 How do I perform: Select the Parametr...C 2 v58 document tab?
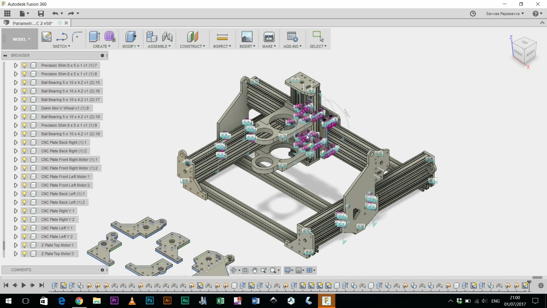pyautogui.click(x=33, y=23)
